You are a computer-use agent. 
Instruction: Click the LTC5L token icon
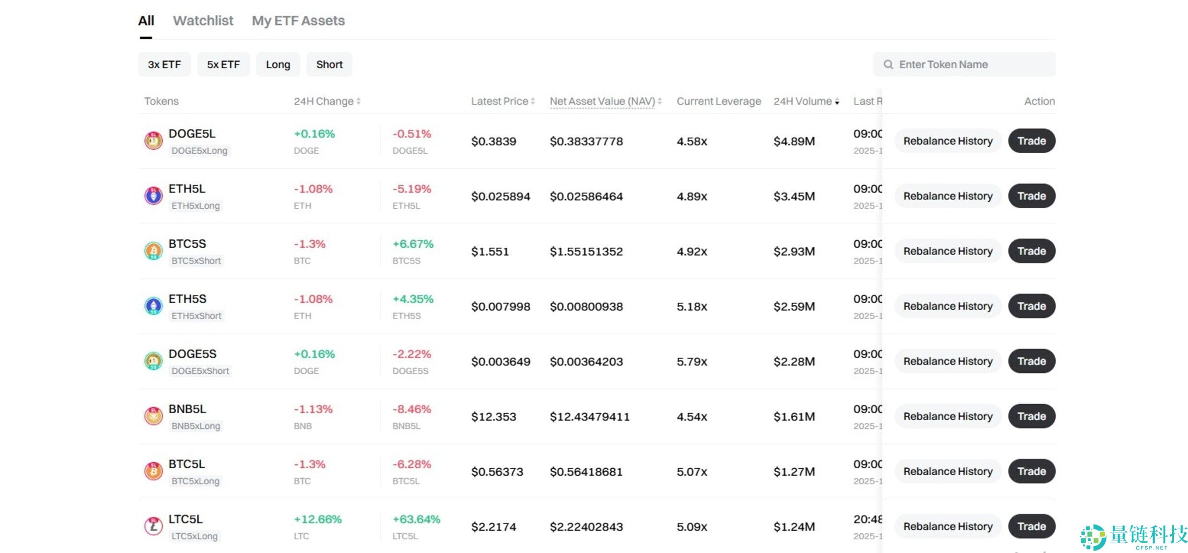coord(153,526)
